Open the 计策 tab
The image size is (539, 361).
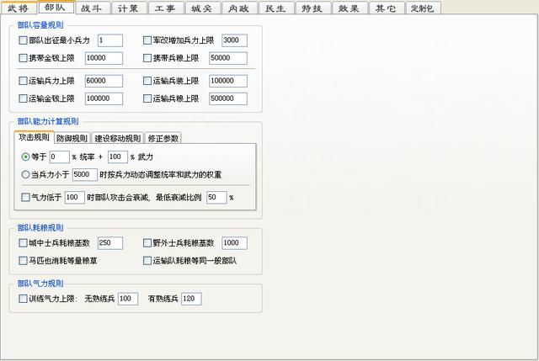point(129,8)
